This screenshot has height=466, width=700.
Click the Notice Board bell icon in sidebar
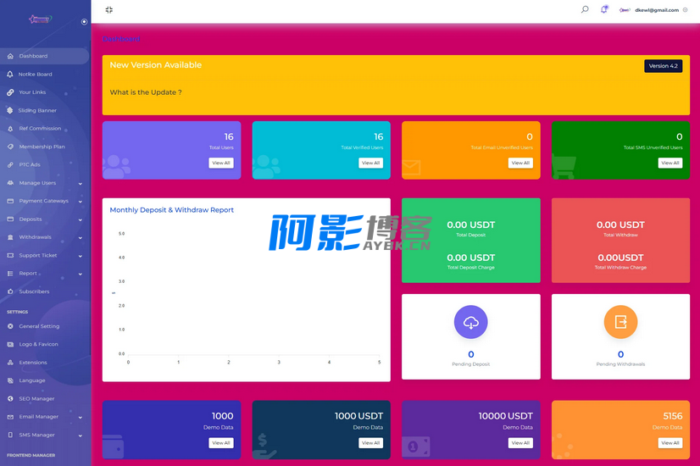pyautogui.click(x=10, y=75)
